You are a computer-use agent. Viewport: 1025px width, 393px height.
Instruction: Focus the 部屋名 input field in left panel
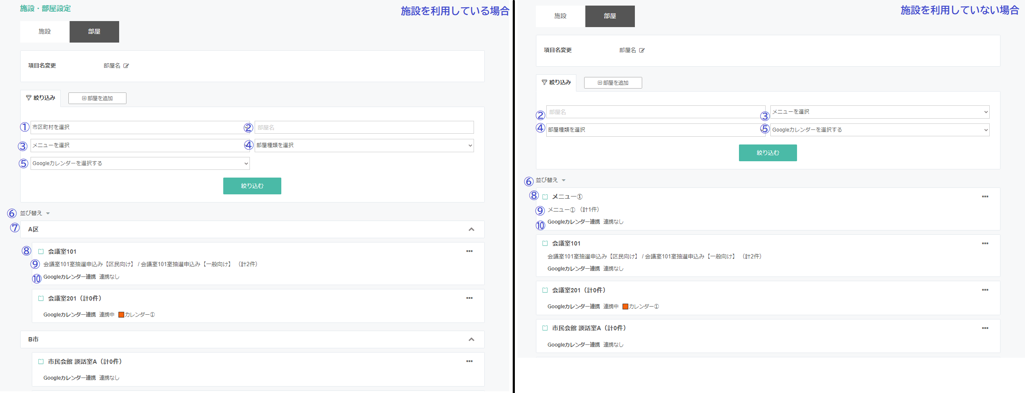point(364,127)
